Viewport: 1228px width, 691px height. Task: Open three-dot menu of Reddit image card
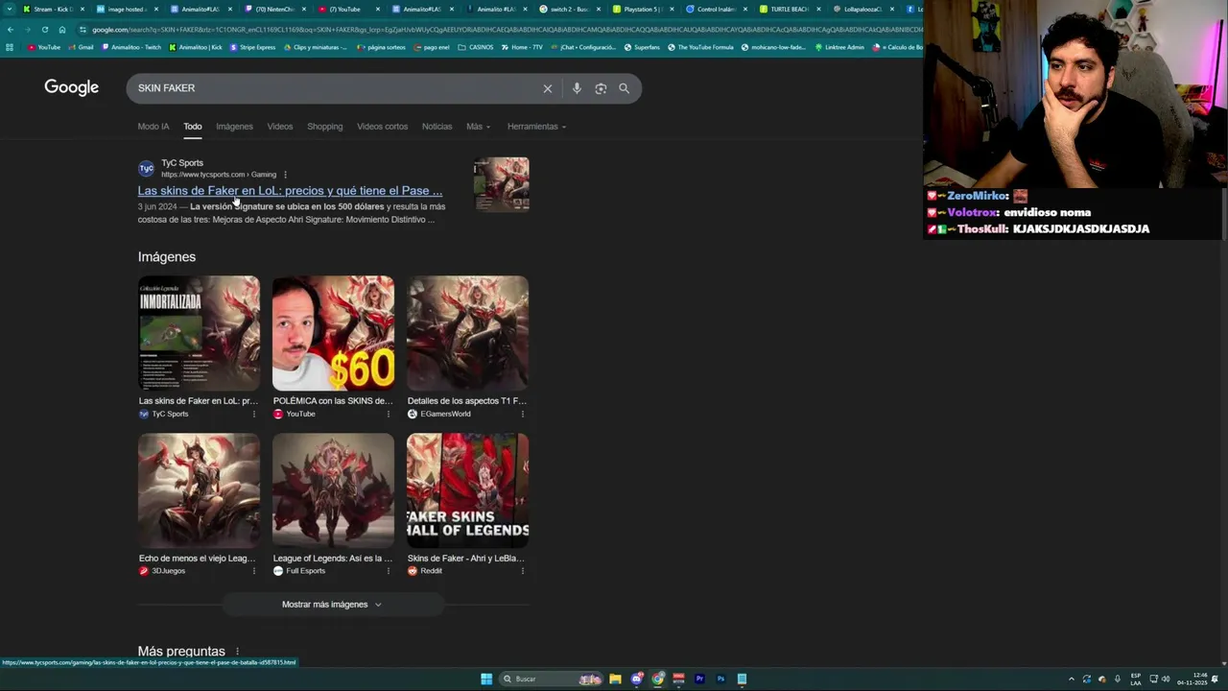point(523,571)
